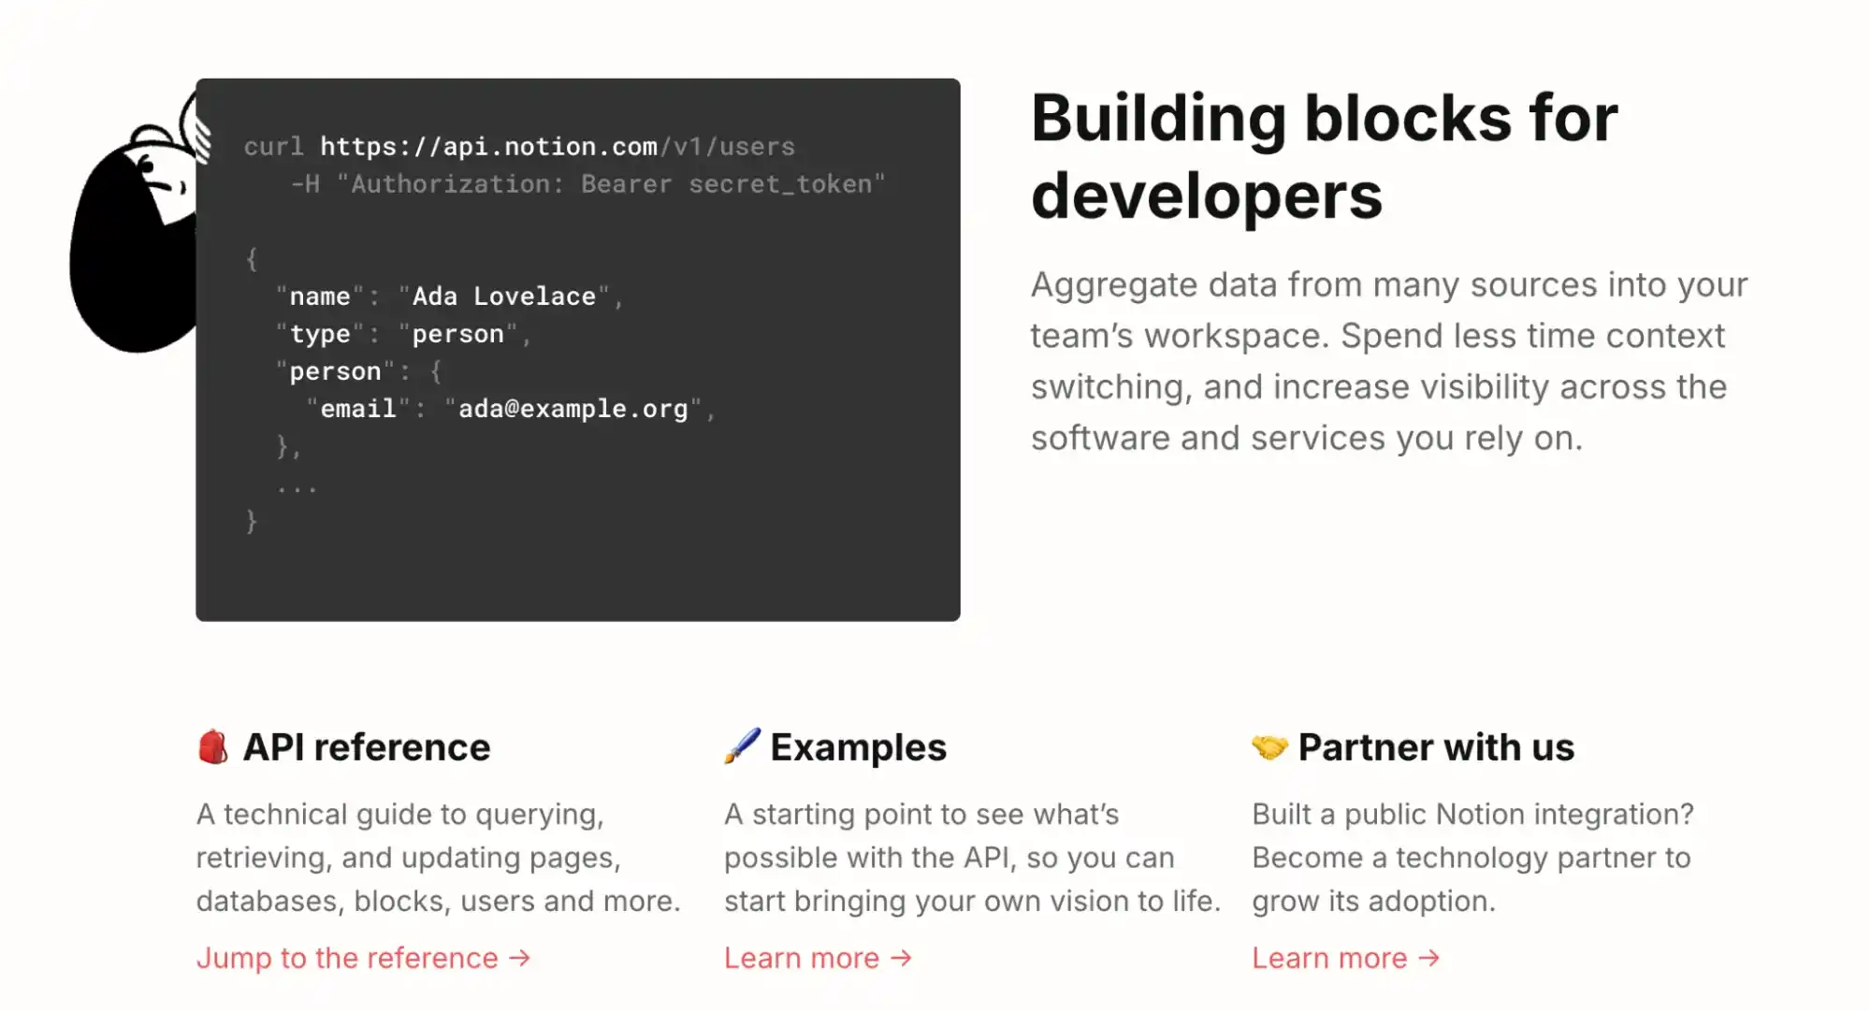Screen dimensions: 1870x1012
Task: Click the ada@example.org email value
Action: (x=573, y=409)
